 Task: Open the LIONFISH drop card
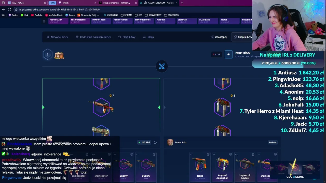(x=187, y=21)
